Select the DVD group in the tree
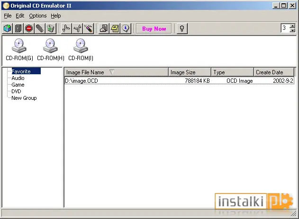The image size is (299, 219). pyautogui.click(x=16, y=91)
